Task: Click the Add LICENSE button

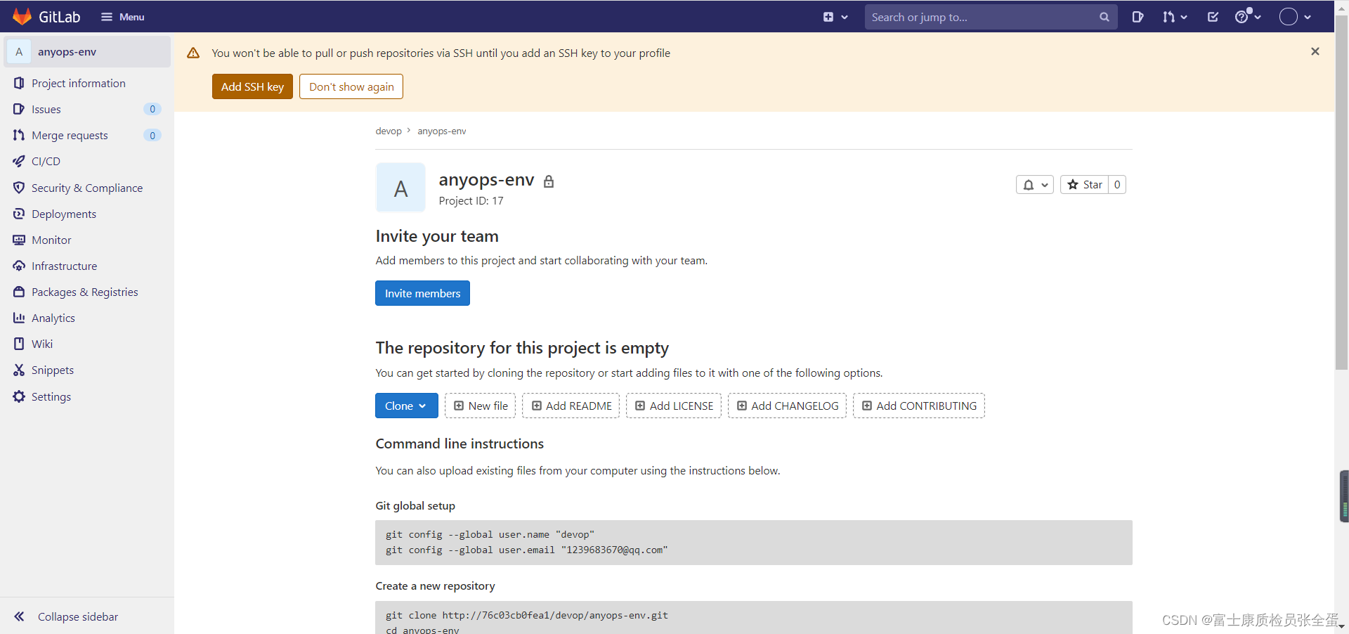Action: [674, 406]
